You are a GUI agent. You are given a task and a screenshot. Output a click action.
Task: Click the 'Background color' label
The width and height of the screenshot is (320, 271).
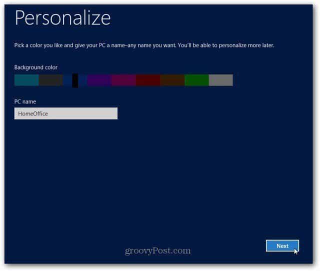click(x=36, y=67)
